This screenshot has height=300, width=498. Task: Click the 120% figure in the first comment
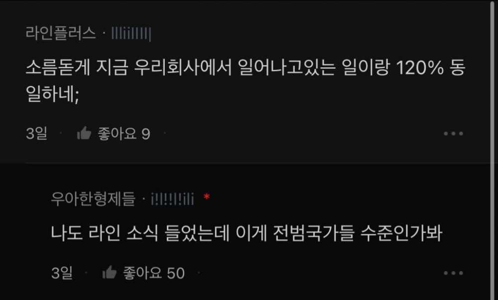420,68
